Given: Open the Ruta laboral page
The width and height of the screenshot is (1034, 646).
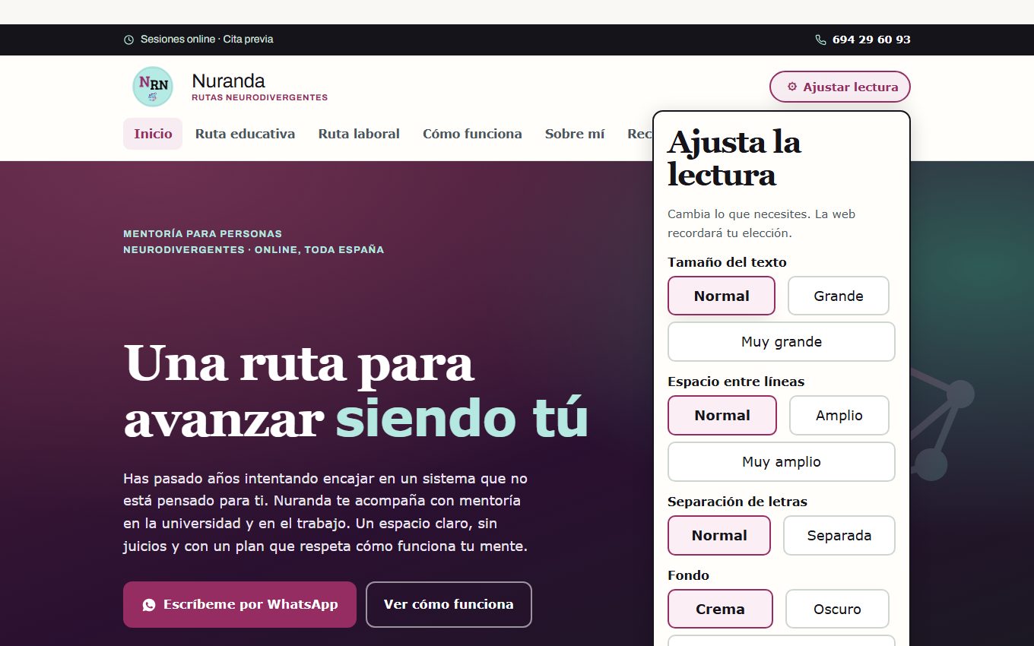Looking at the screenshot, I should [359, 134].
